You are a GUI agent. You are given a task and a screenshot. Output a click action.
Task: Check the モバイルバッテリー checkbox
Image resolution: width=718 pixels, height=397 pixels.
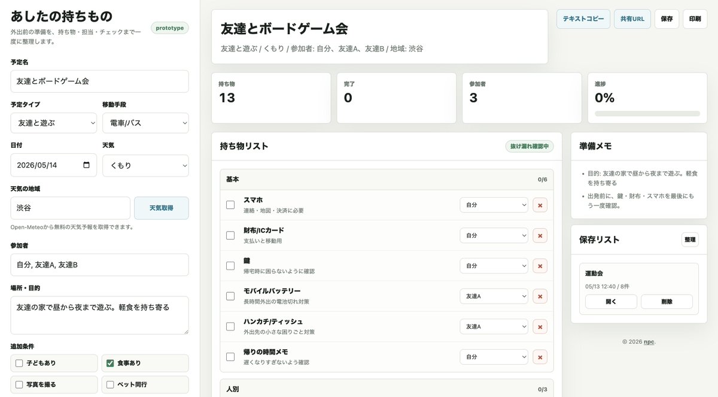pyautogui.click(x=230, y=296)
